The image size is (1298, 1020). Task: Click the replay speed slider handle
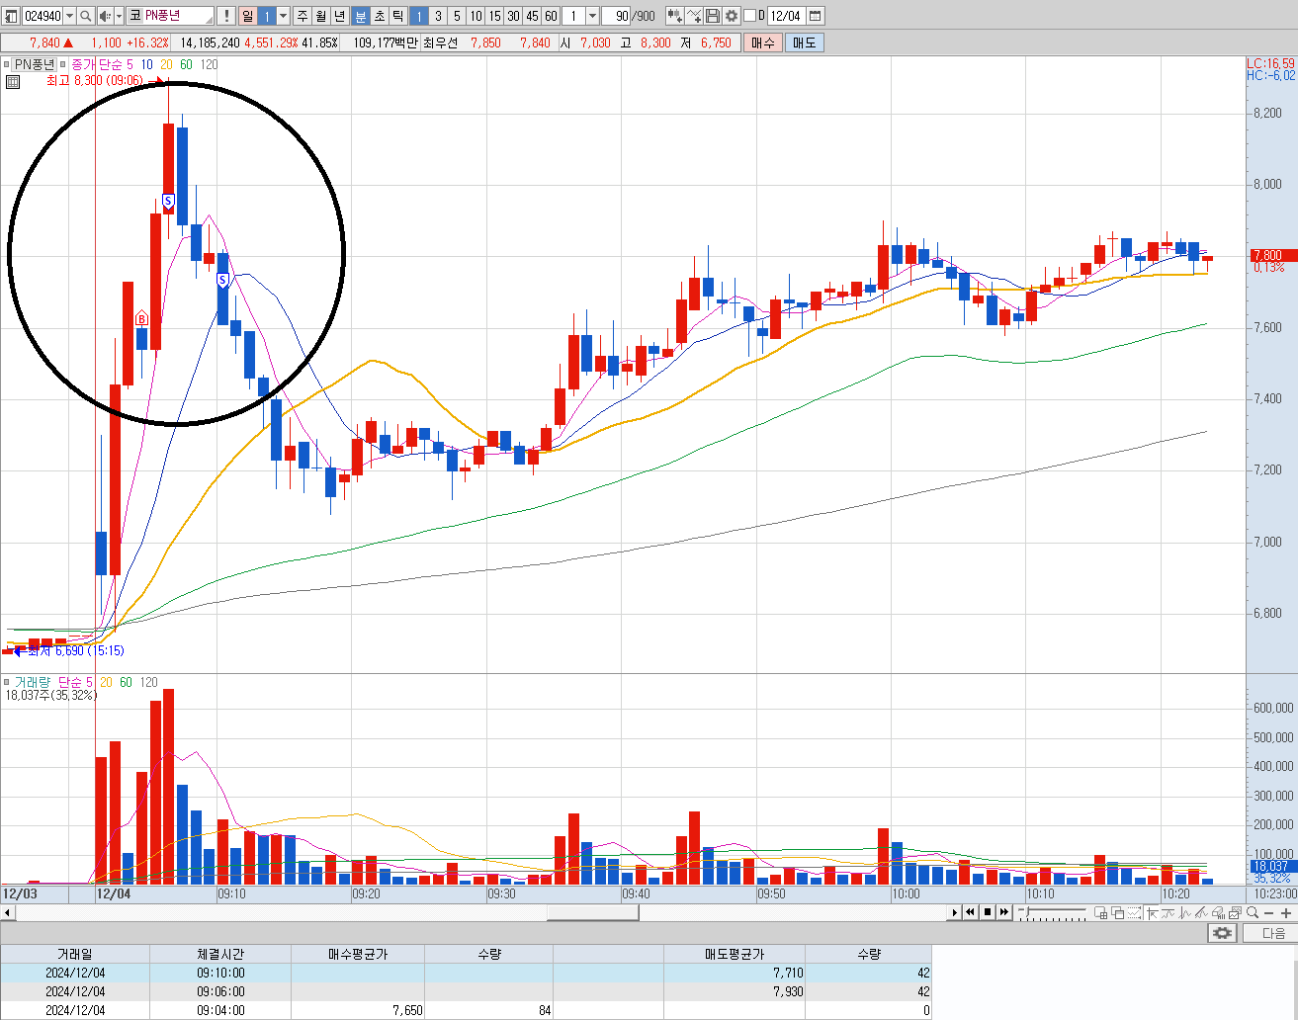tap(1026, 911)
